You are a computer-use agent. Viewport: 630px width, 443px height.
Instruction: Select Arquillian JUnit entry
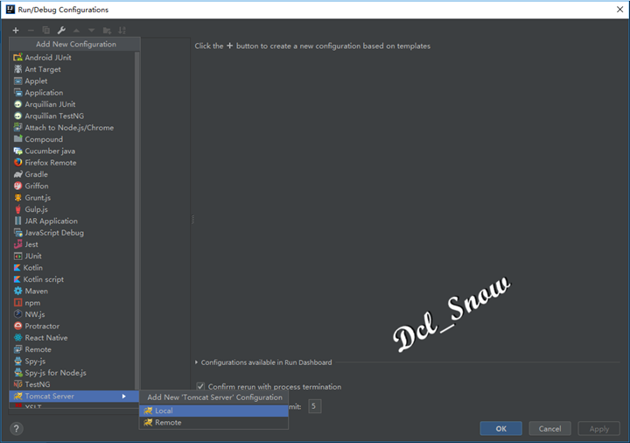point(73,104)
